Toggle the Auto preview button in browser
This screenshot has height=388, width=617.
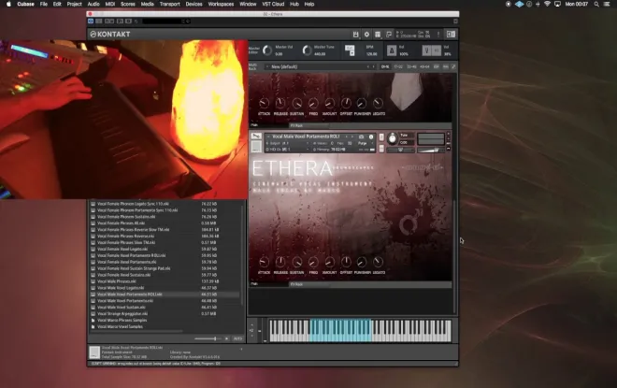237,338
